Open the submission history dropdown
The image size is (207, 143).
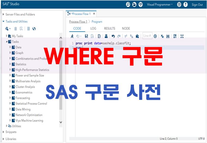click(x=79, y=36)
